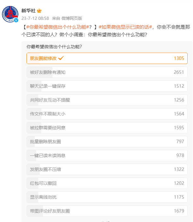
Task: Select 一键已读未读消息 option
Action: [107, 155]
